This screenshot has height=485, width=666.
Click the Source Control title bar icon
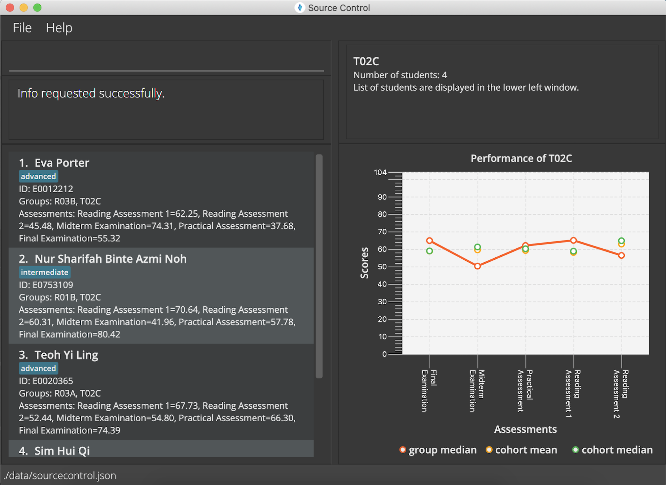point(300,8)
